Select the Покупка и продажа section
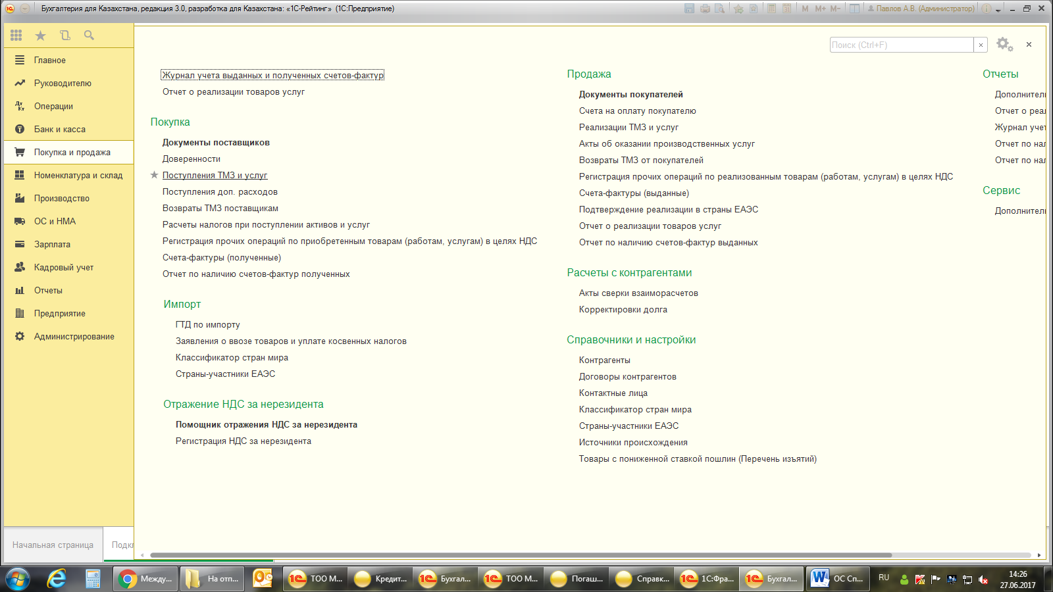 [68, 152]
